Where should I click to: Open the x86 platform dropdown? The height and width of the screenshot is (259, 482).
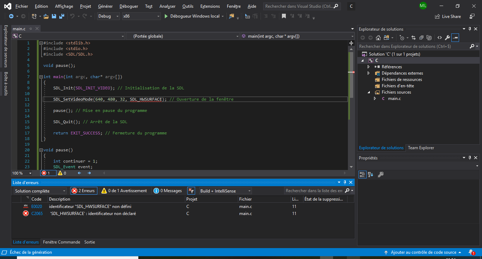point(141,16)
